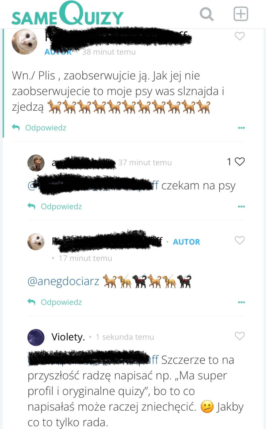Viewport: 266px width, 429px height.
Task: View the avatar beside 37 minut temu
Action: point(36,163)
